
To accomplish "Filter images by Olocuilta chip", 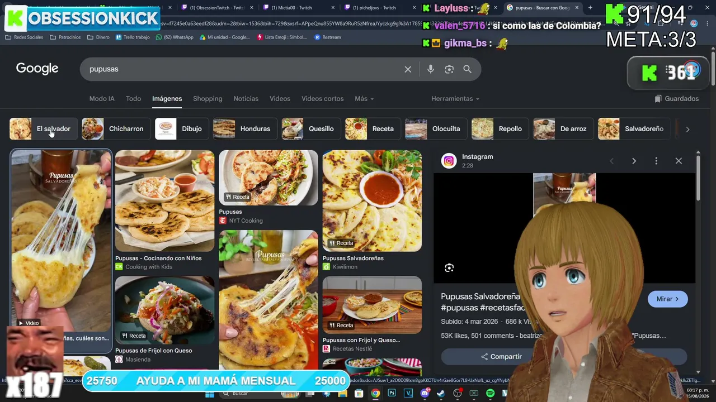I will click(x=436, y=129).
